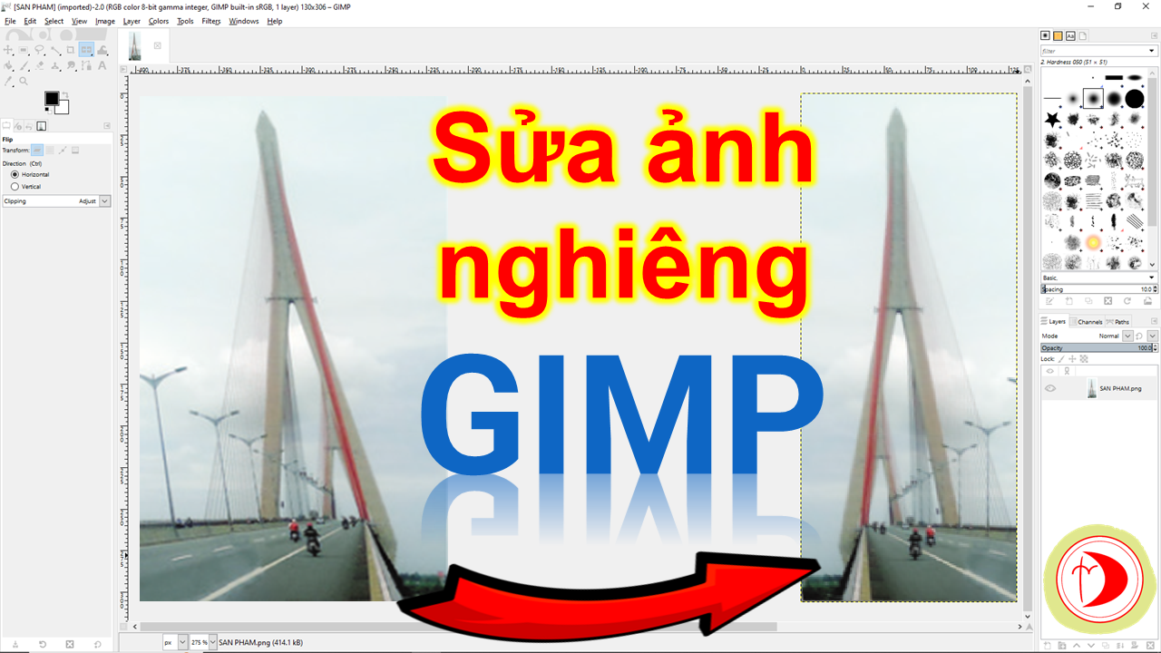The image size is (1161, 653).
Task: Select the Rectangle Select tool
Action: (x=24, y=50)
